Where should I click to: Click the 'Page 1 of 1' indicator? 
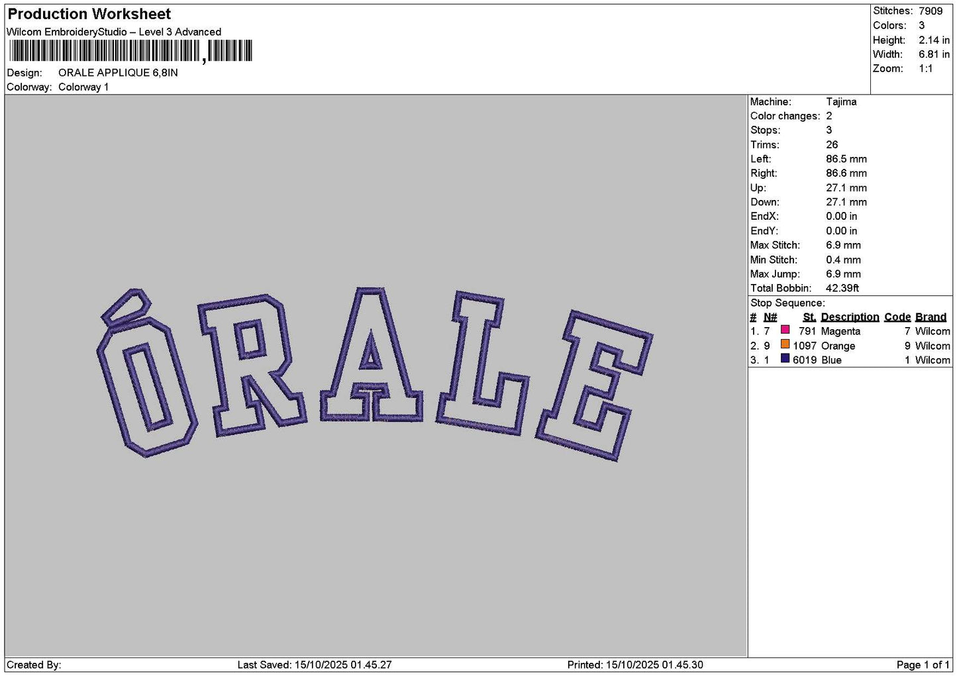click(923, 665)
